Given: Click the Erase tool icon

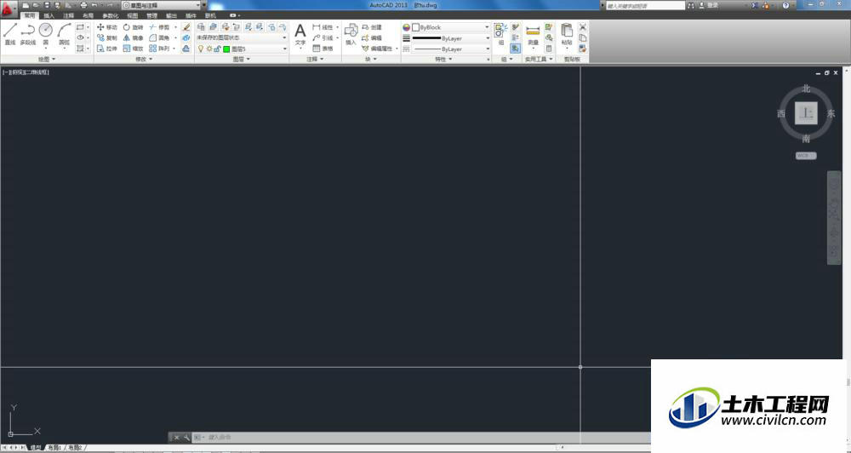Looking at the screenshot, I should (x=186, y=26).
